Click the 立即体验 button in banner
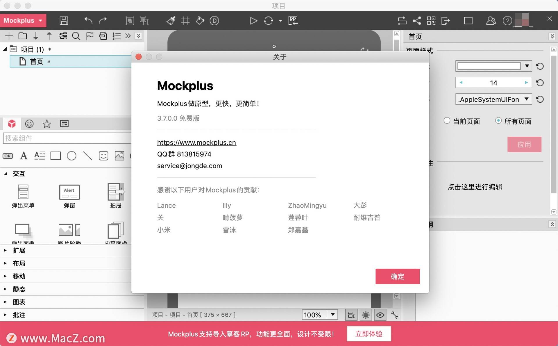558x346 pixels. pyautogui.click(x=369, y=333)
